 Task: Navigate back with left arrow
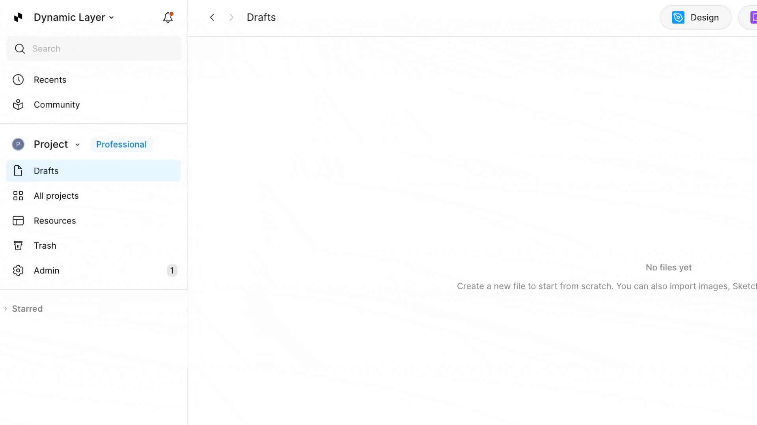coord(212,17)
